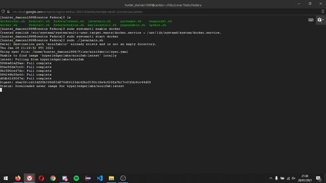
Task: Click the phpmyadmin.sh file name
Action: (132, 25)
